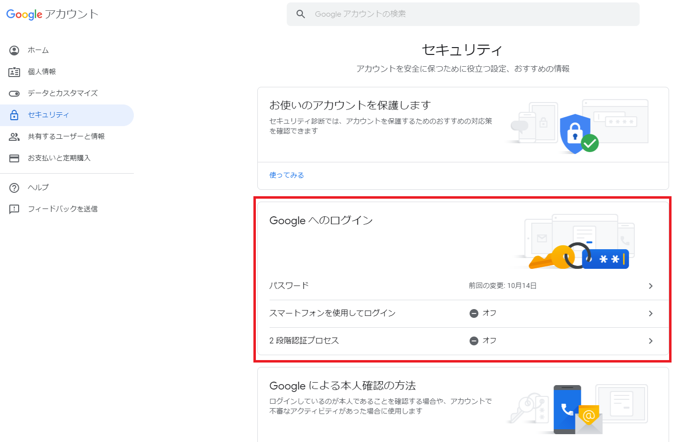Click the セキュリティ lock icon in sidebar
Image resolution: width=673 pixels, height=442 pixels.
14,115
